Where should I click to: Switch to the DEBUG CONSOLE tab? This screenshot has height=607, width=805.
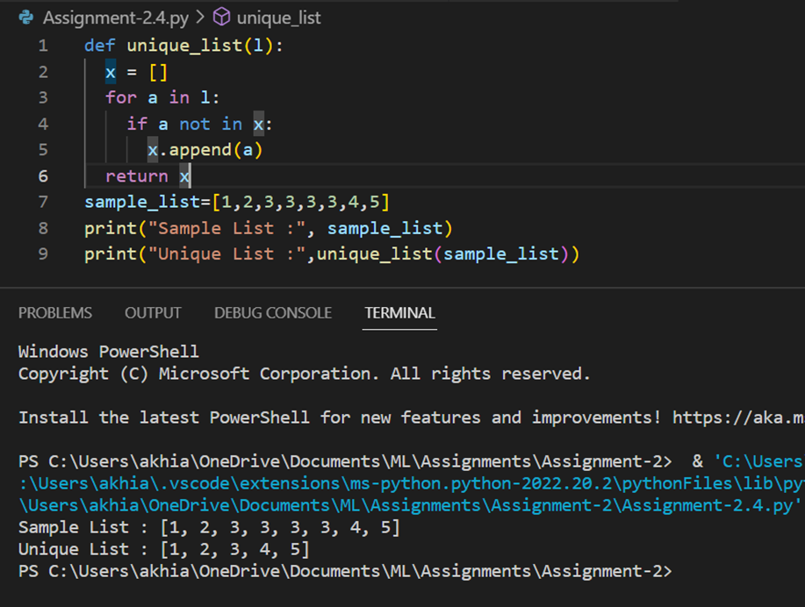(273, 312)
